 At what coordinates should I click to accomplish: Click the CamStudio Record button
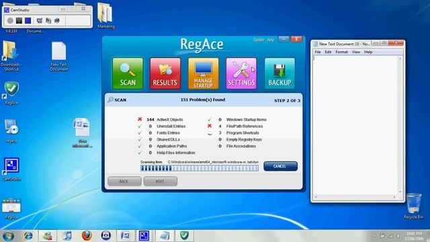(x=10, y=21)
